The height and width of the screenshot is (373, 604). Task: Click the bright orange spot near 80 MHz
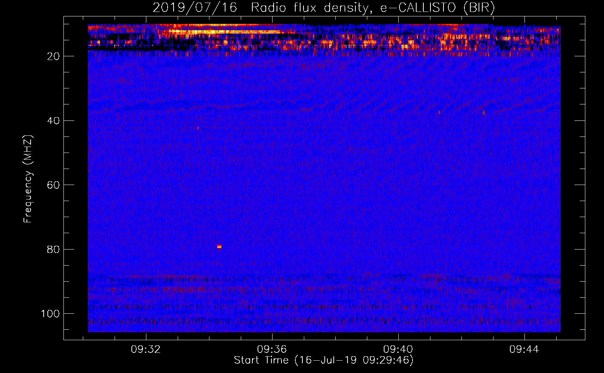219,247
